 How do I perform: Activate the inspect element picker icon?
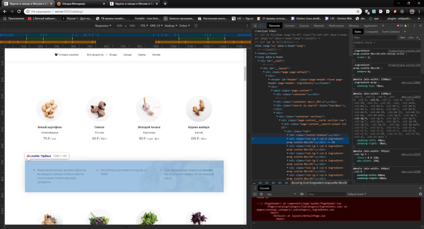pos(255,26)
